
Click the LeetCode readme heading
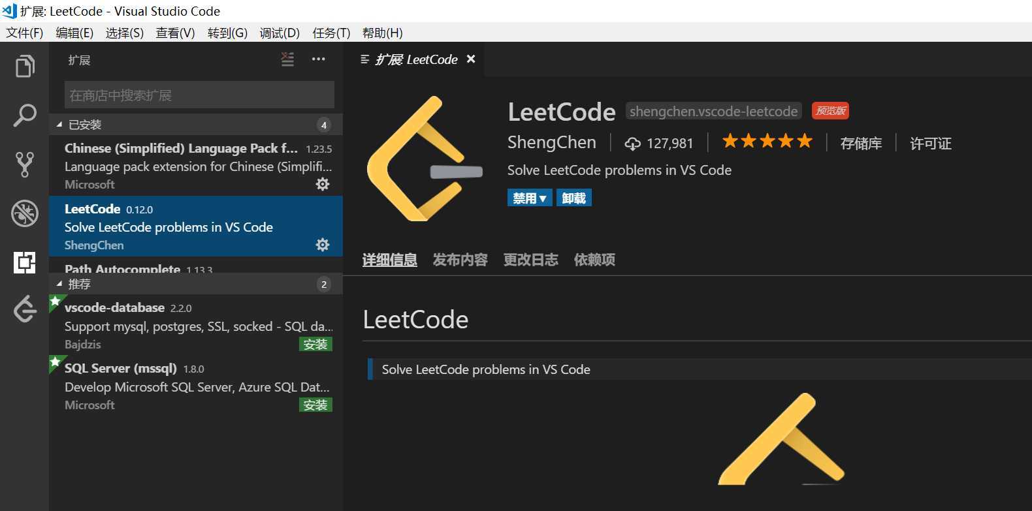point(415,320)
